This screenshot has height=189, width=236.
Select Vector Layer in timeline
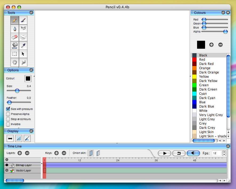(22, 171)
